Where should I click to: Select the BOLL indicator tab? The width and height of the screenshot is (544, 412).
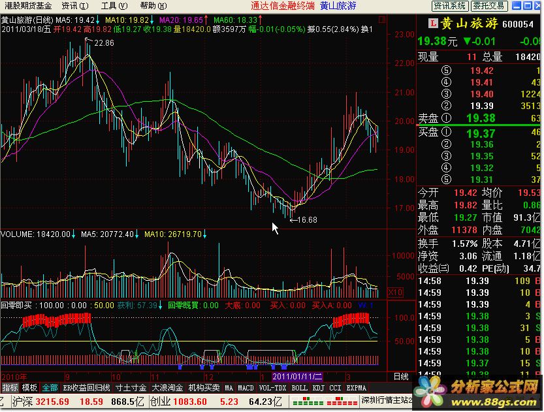pyautogui.click(x=299, y=388)
